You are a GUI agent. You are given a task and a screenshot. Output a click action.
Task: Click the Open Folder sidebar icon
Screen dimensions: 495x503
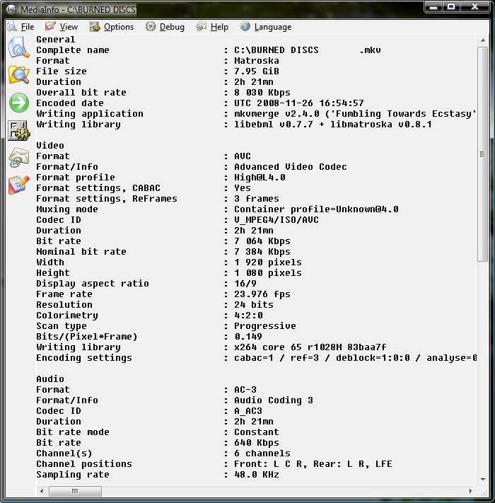(x=18, y=75)
